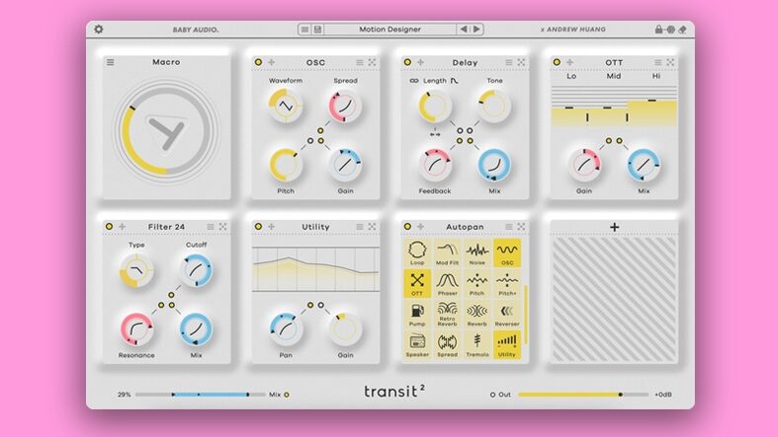Viewport: 778px width, 437px height.
Task: Select the Pump effect icon
Action: pos(416,314)
